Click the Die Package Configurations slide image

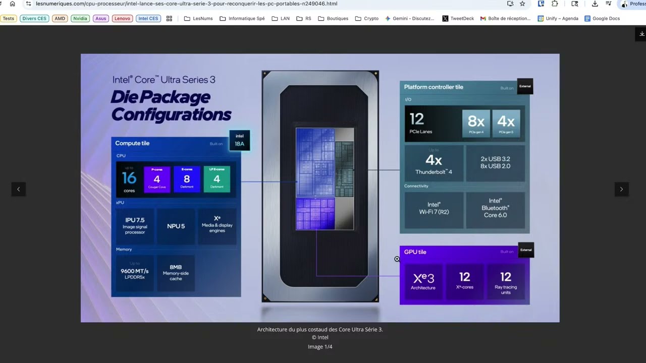click(320, 188)
